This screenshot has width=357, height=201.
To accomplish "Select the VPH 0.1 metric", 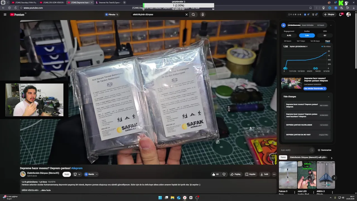I will pos(325,35).
